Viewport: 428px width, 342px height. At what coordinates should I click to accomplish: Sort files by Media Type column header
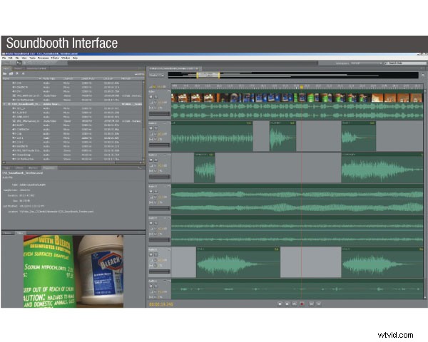pyautogui.click(x=49, y=78)
